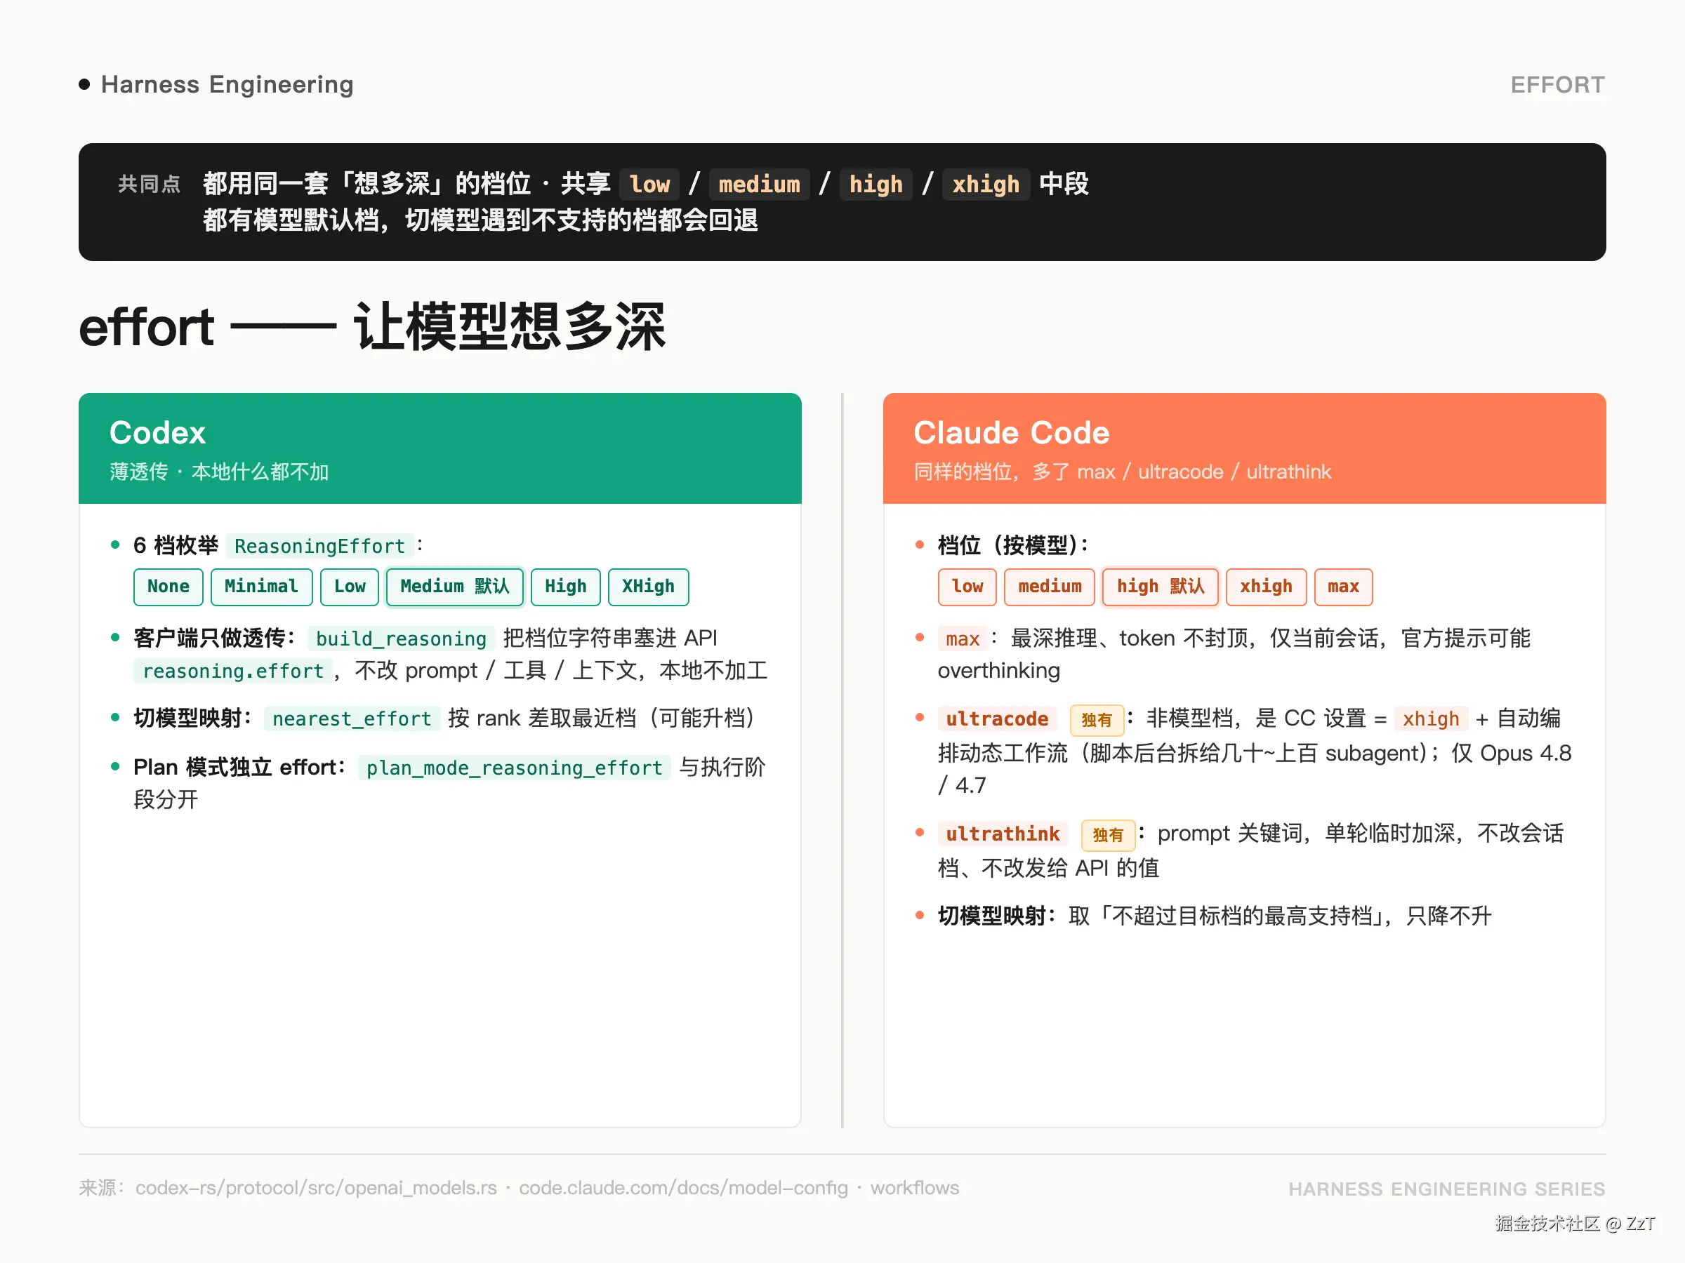Click the 'low' code chip in dark banner
Image resolution: width=1685 pixels, height=1263 pixels.
(649, 185)
